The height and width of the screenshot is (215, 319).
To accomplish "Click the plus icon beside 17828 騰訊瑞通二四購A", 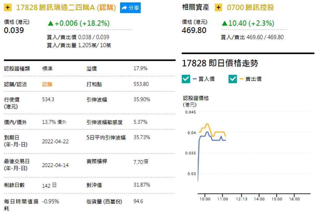I will (8, 7).
